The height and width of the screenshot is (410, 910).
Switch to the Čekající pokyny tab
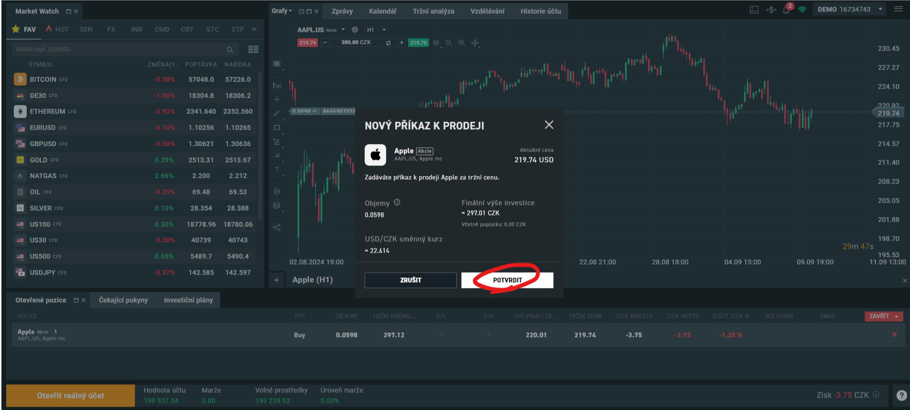click(123, 300)
